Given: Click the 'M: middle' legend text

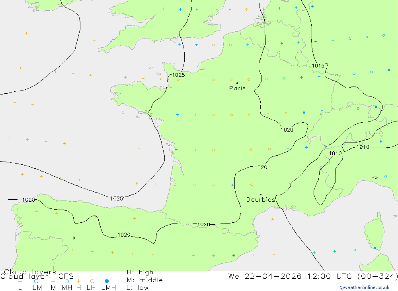Looking at the screenshot, I should [x=145, y=280].
